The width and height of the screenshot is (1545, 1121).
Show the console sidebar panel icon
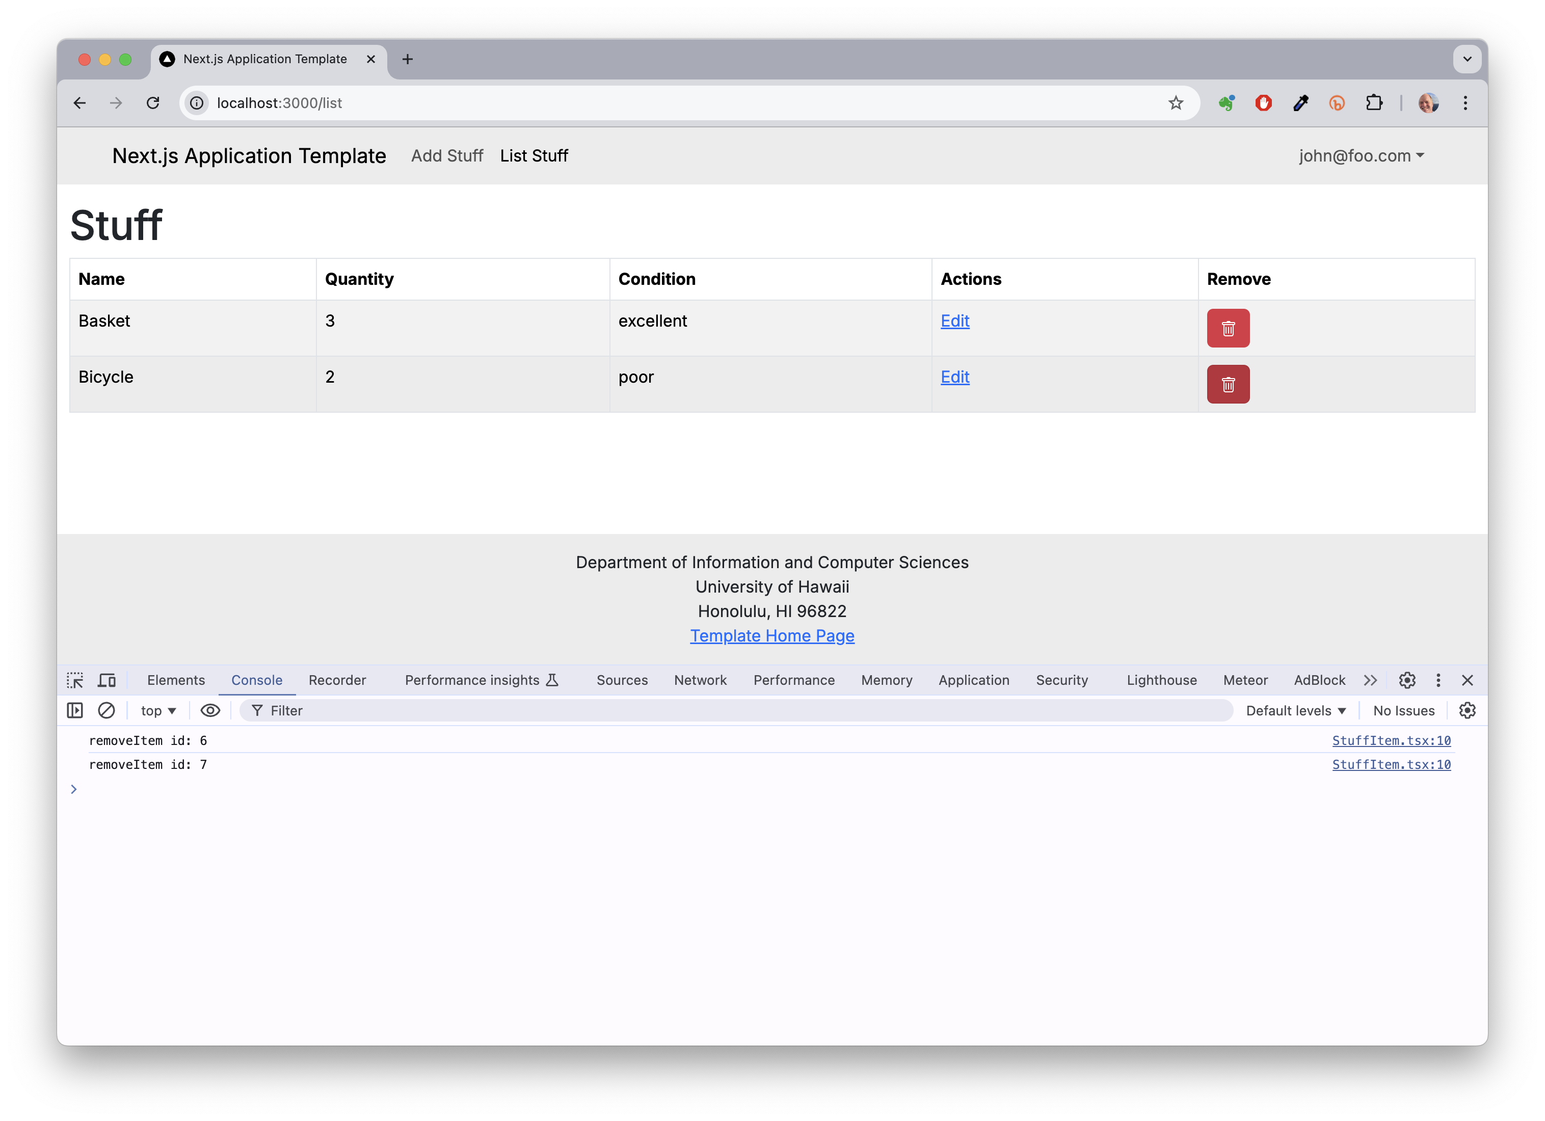[x=75, y=710]
